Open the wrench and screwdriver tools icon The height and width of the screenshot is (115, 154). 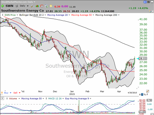[32, 6]
